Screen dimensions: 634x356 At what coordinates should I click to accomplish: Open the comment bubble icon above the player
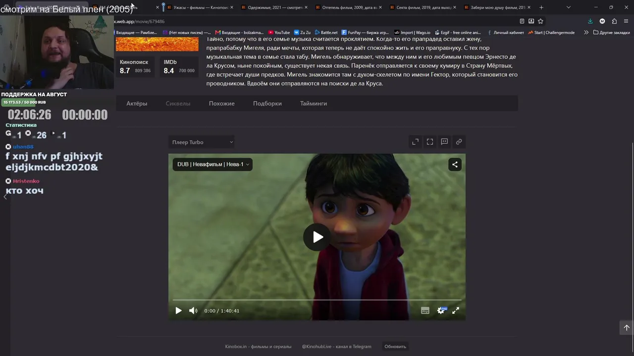[x=444, y=142]
